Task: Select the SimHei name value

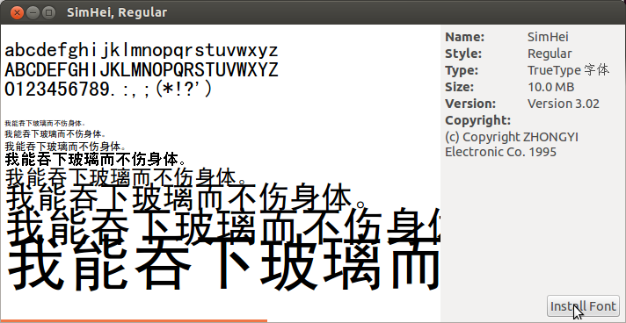Action: 548,37
